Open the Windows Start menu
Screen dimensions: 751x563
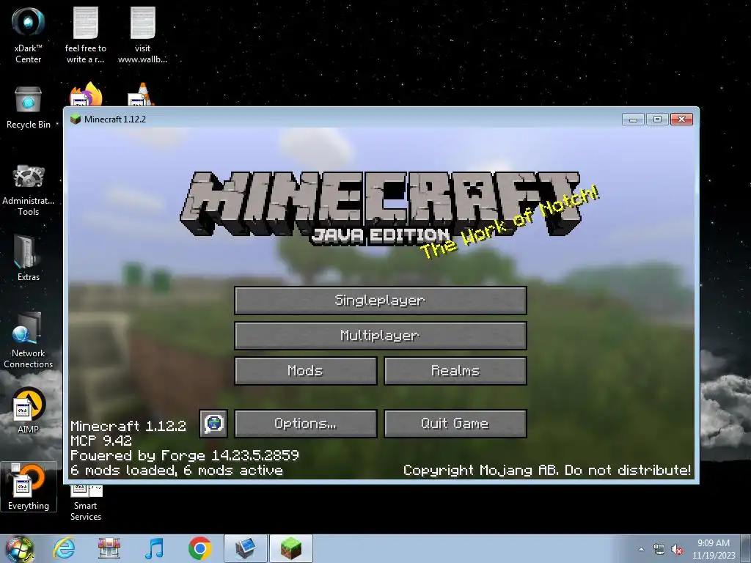[19, 548]
